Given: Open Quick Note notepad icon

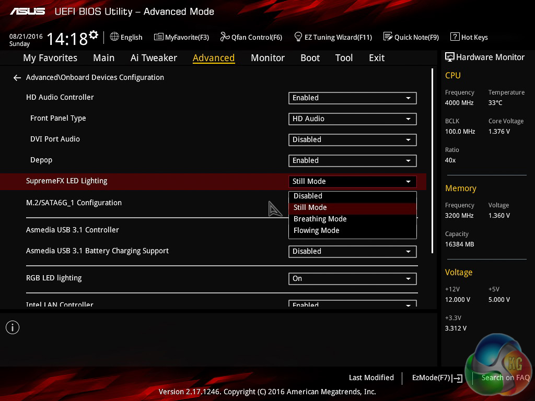Looking at the screenshot, I should 388,37.
